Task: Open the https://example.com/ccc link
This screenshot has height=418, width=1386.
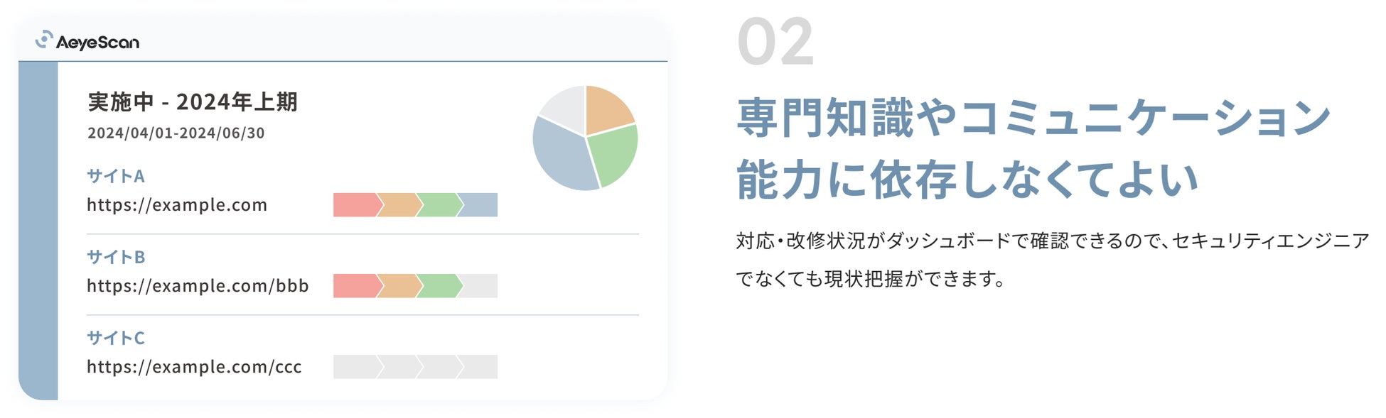Action: click(194, 367)
